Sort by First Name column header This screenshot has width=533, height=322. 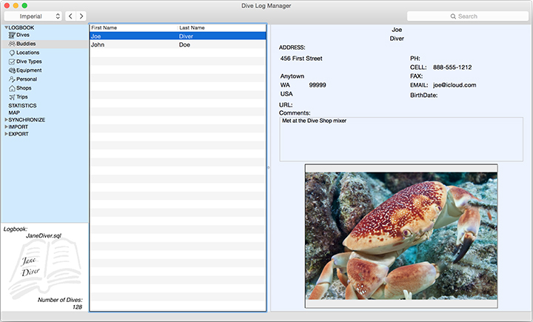[133, 27]
